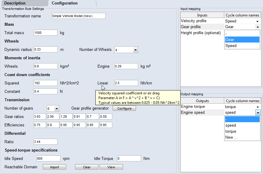This screenshot has width=263, height=174.
Task: Click the Import reachable domain button
Action: (54, 167)
